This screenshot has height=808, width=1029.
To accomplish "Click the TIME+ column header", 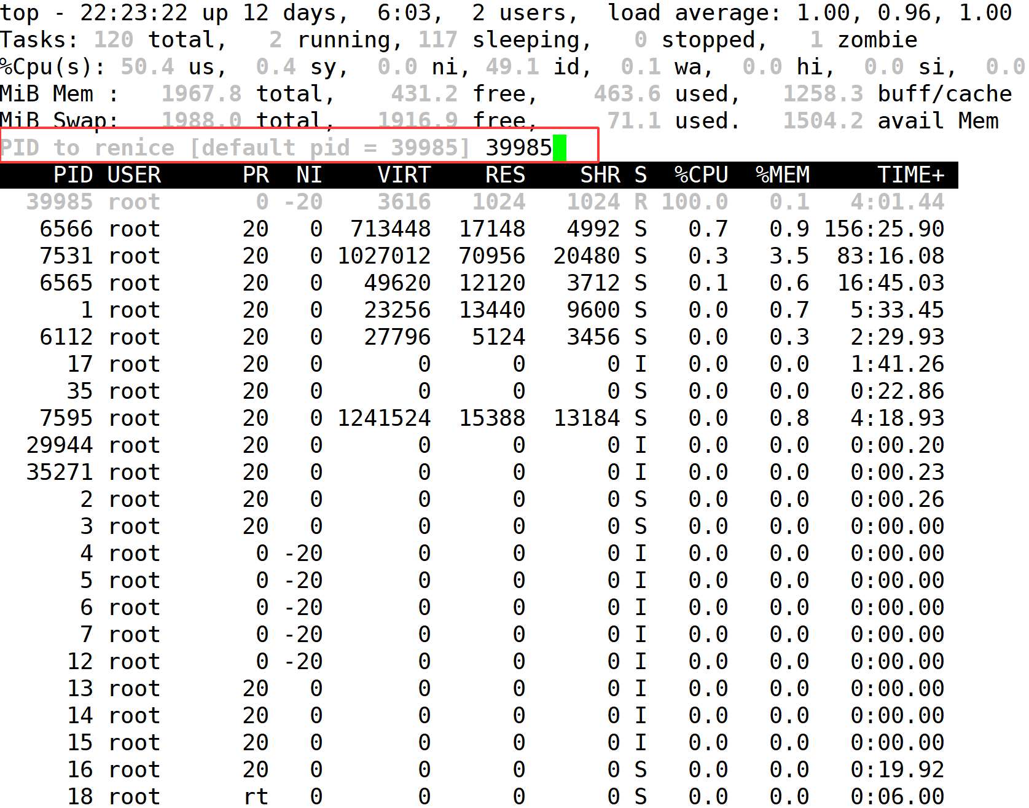I will [910, 175].
